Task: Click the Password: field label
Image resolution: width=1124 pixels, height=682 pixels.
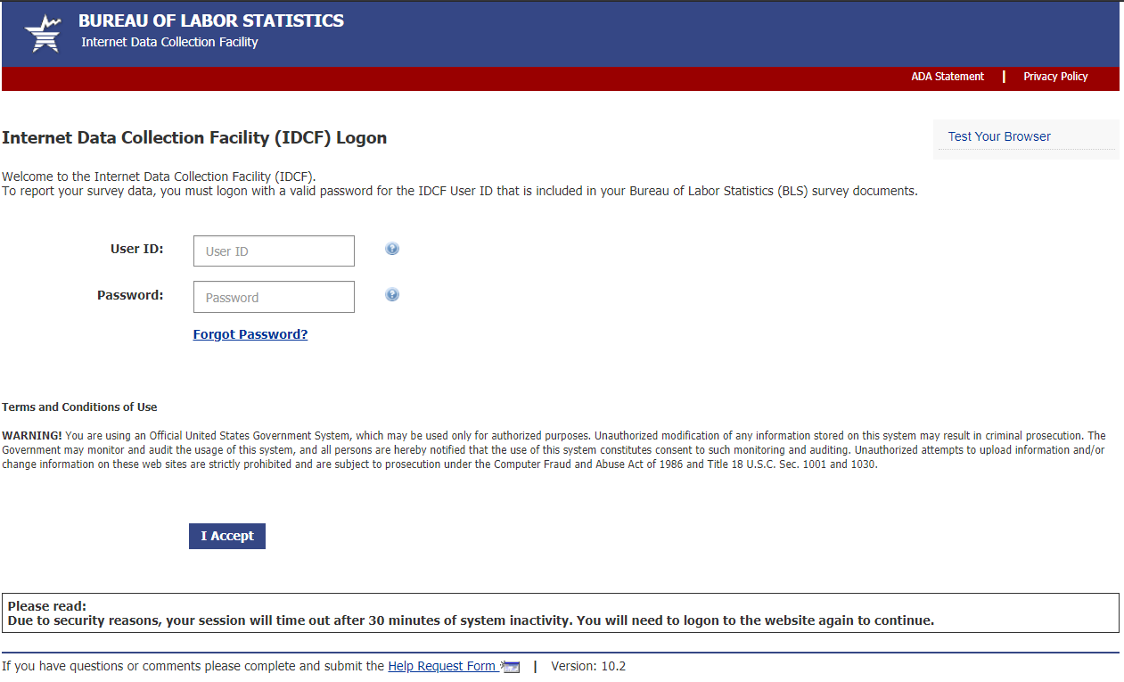Action: (x=130, y=294)
